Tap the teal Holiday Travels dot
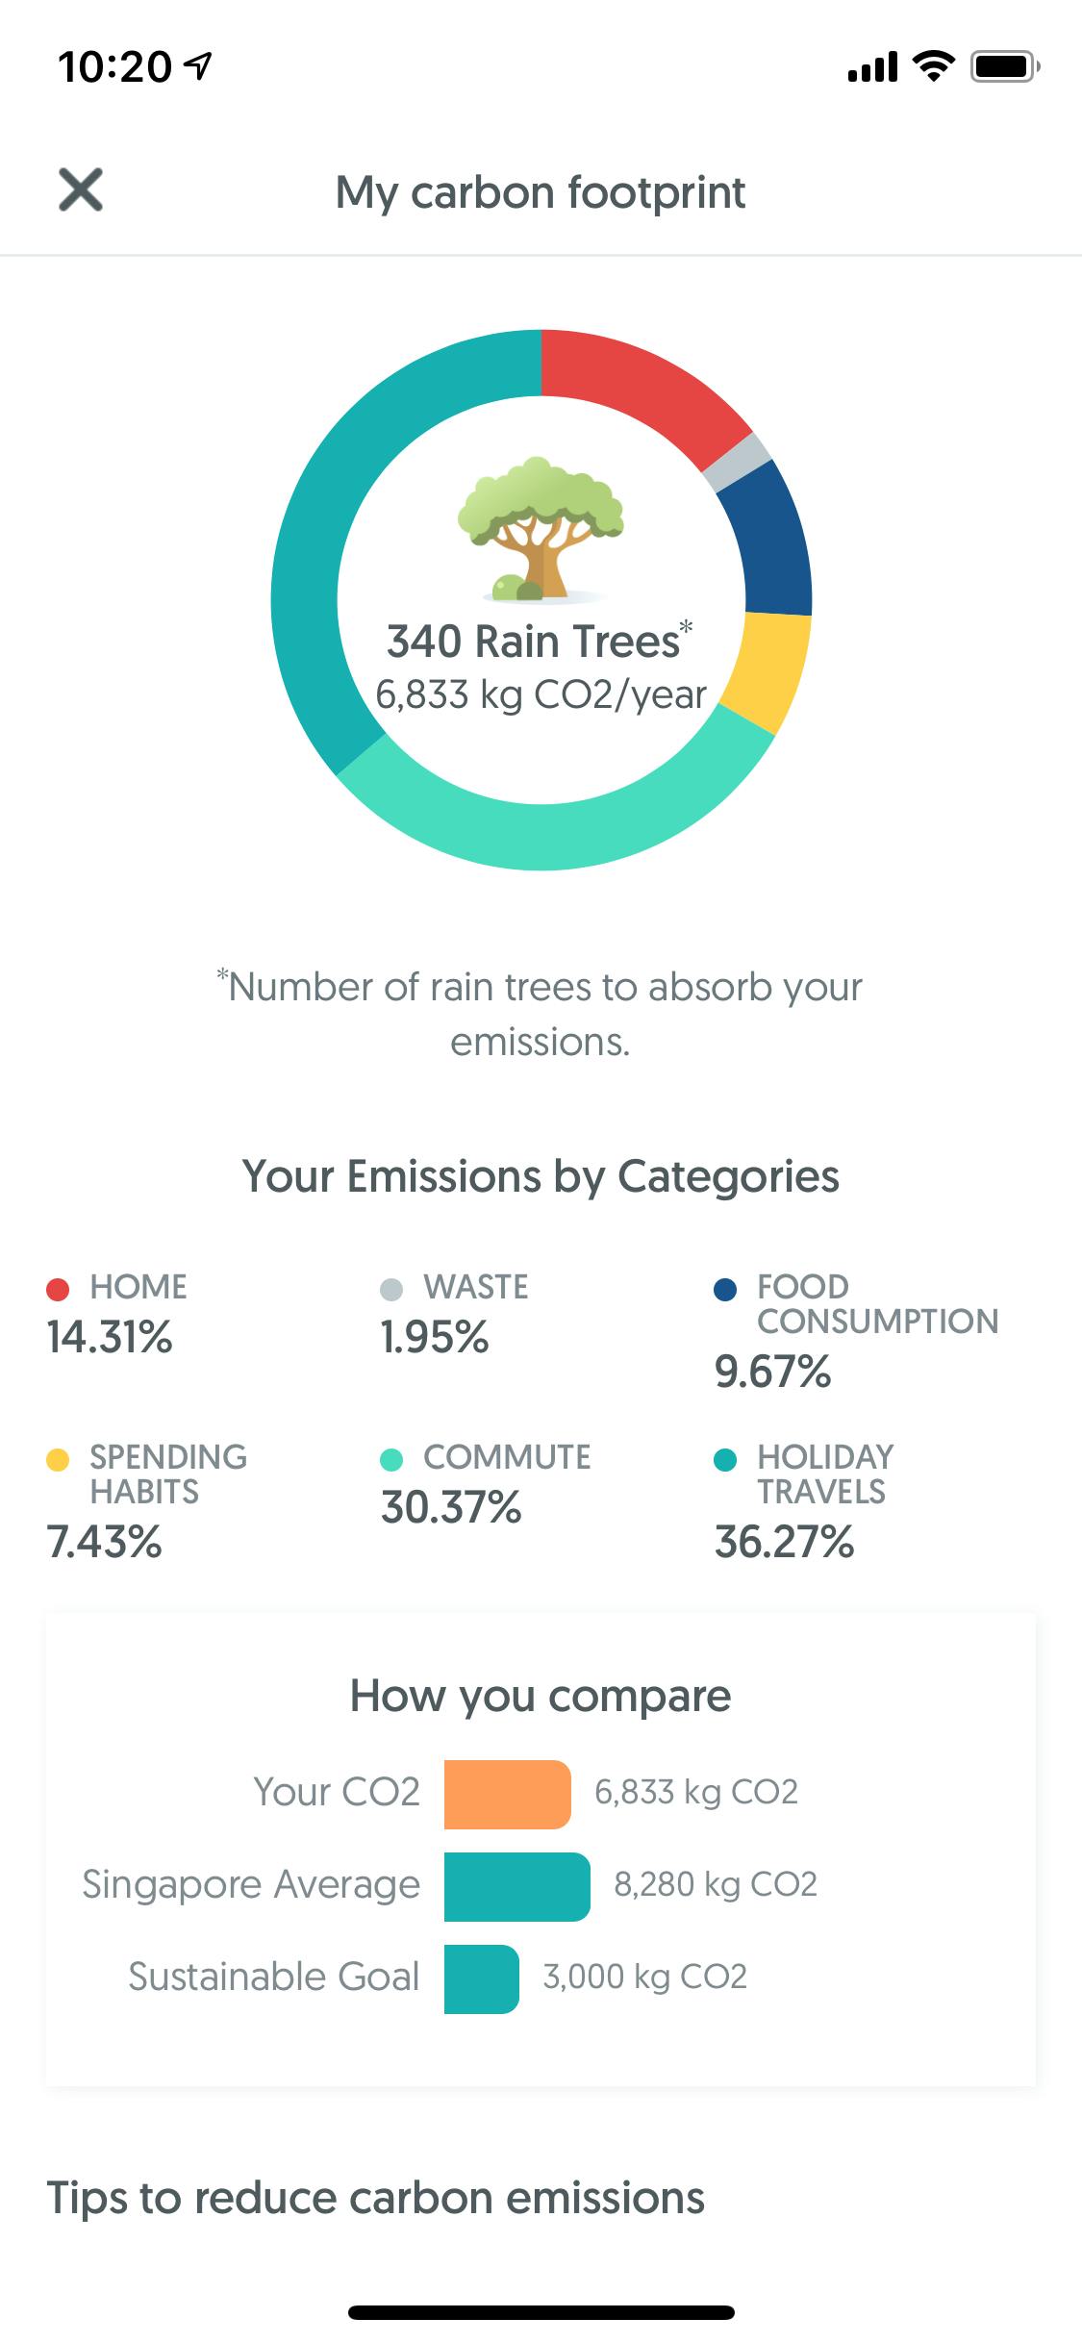 point(725,1459)
